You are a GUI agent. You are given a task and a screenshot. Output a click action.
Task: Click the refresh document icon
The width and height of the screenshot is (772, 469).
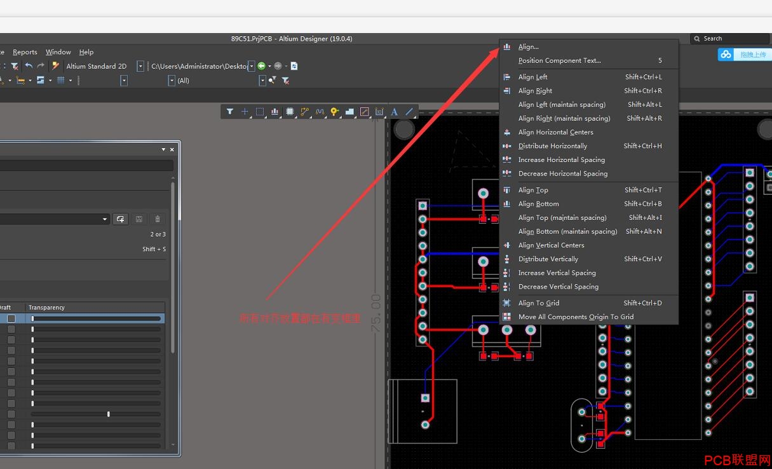(294, 66)
